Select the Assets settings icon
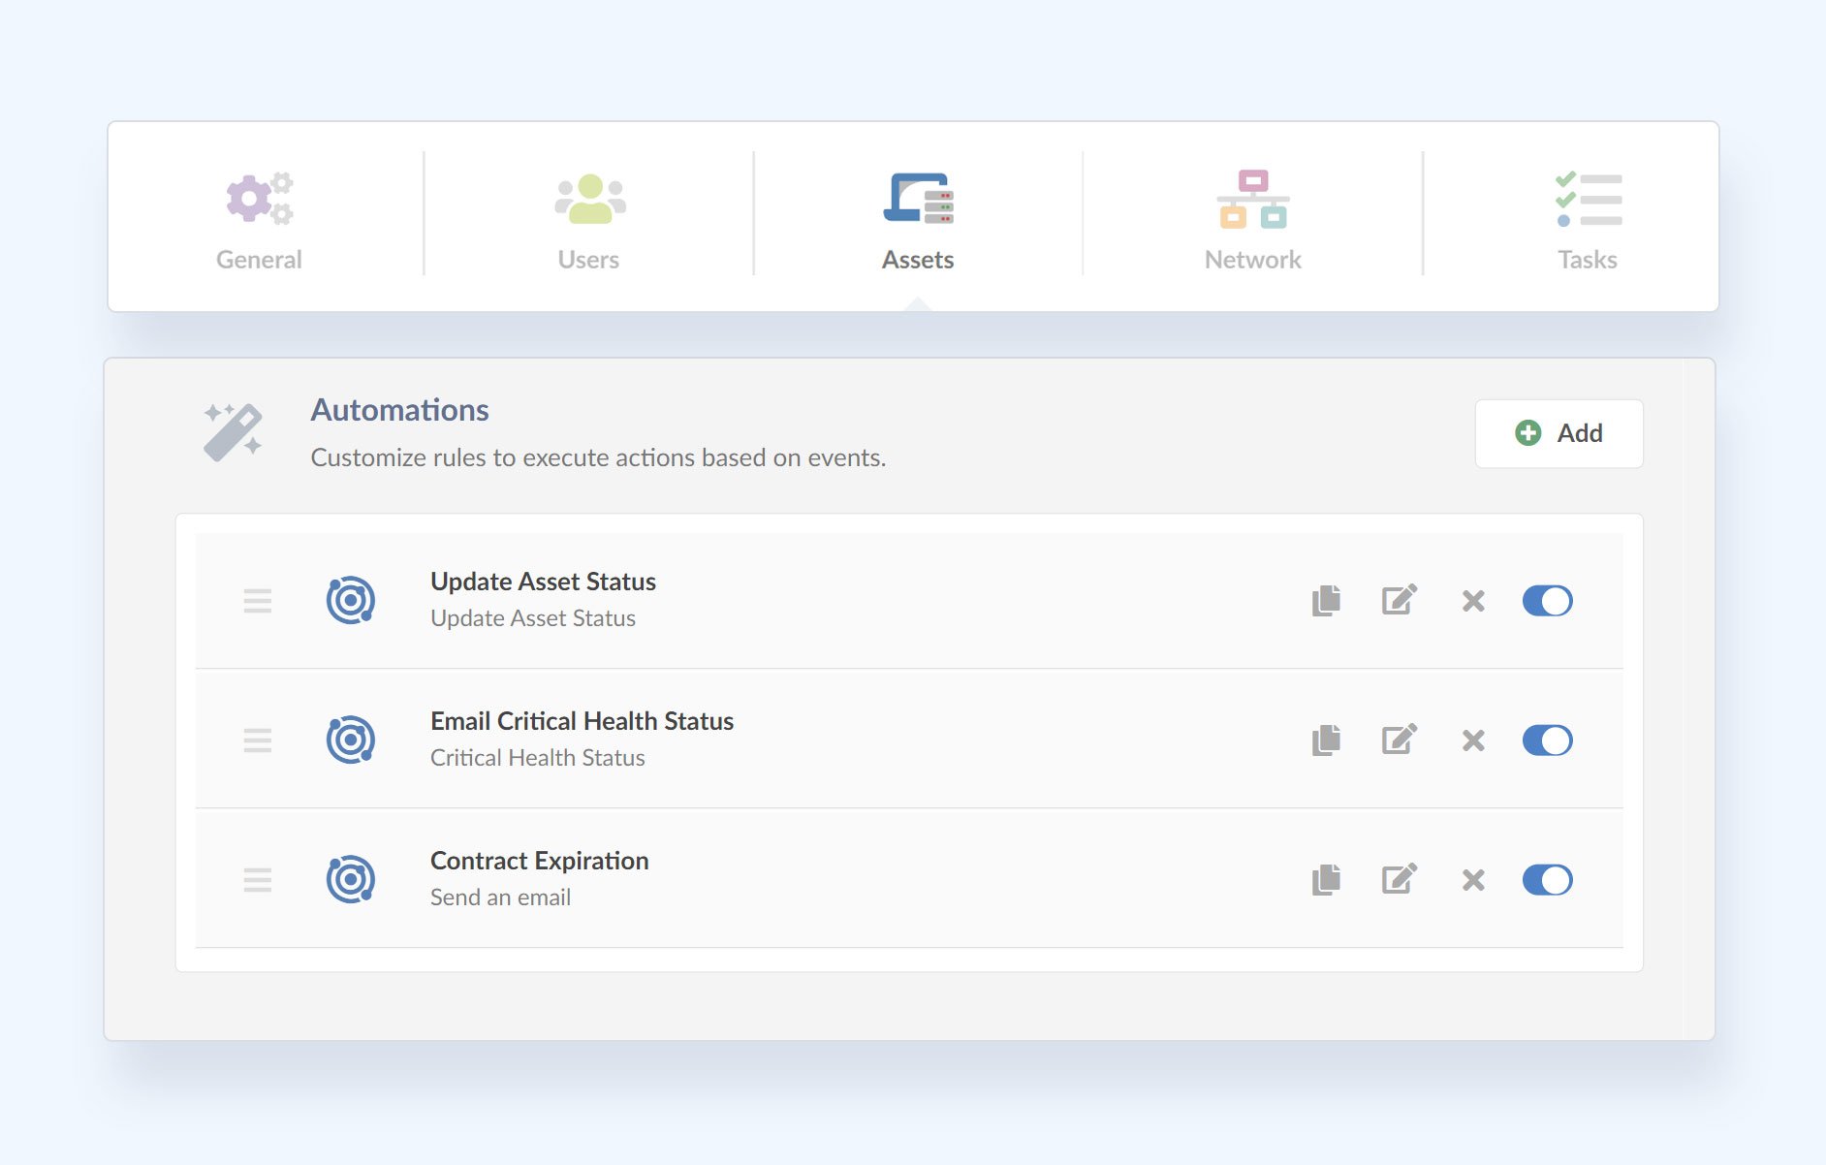1826x1165 pixels. (x=917, y=200)
